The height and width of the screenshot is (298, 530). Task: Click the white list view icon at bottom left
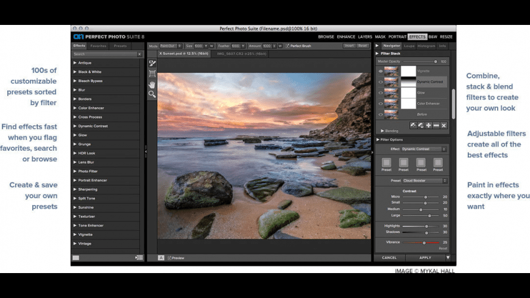click(x=76, y=258)
